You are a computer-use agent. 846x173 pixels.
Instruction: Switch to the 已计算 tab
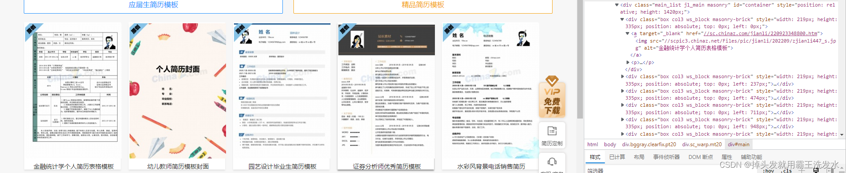pyautogui.click(x=617, y=157)
